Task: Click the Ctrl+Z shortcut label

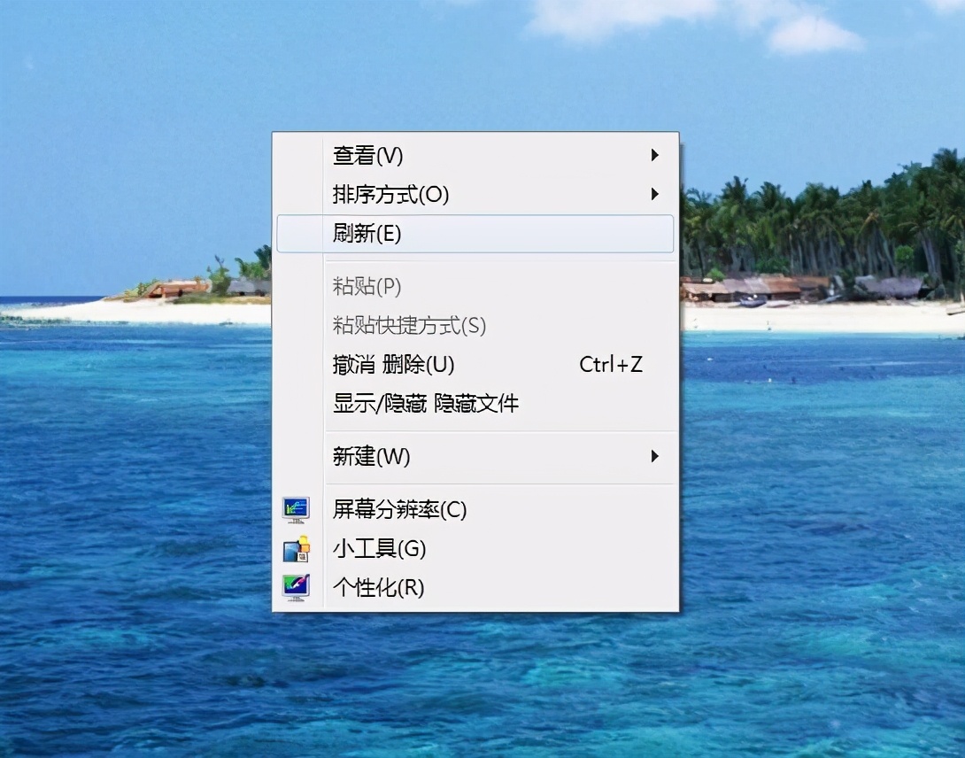Action: pos(610,364)
